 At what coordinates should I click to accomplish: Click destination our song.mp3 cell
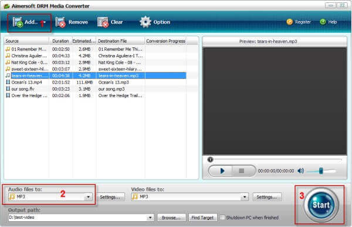pyautogui.click(x=111, y=89)
